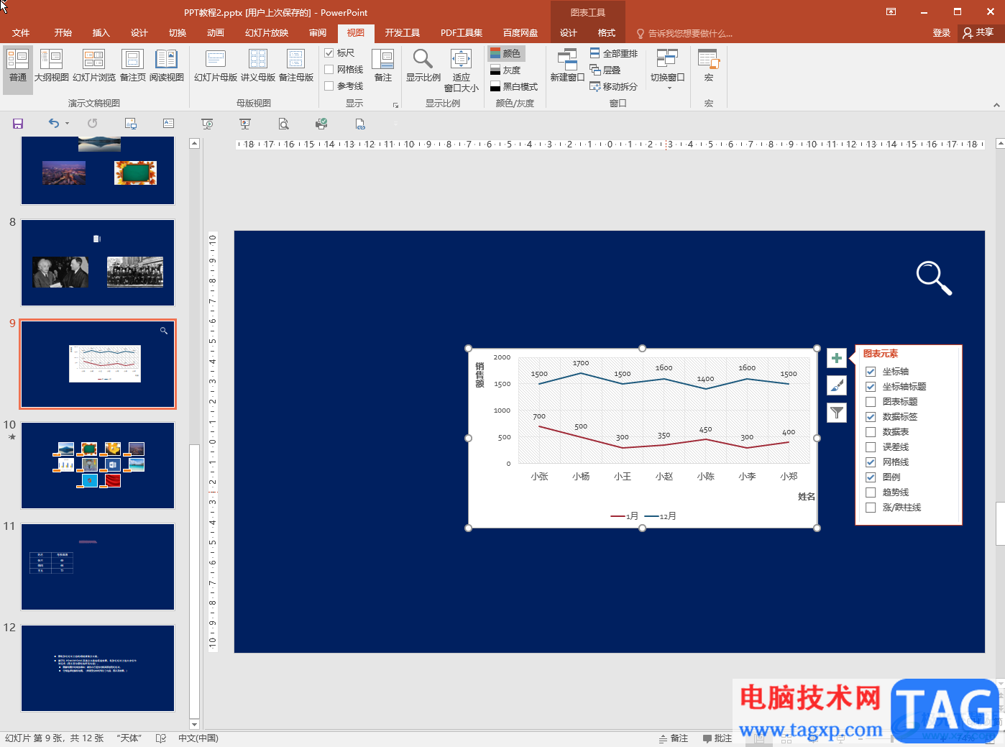1005x747 pixels.
Task: Select slide 12 thumbnail
Action: pyautogui.click(x=98, y=668)
